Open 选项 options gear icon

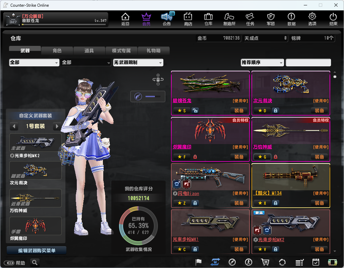[312, 19]
